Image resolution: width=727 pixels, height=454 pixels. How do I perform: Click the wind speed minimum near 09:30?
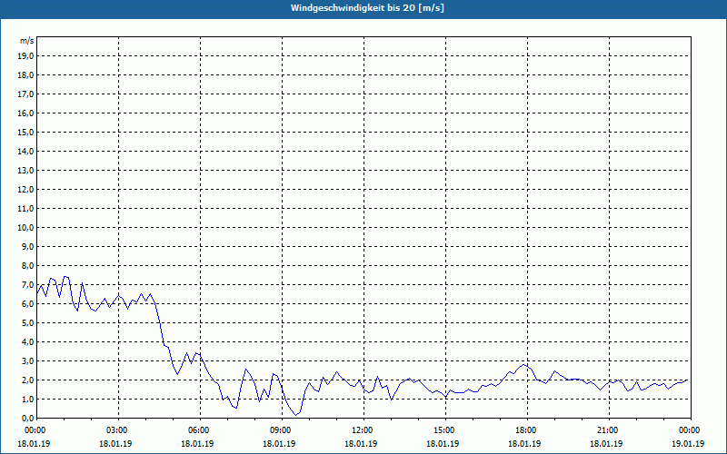296,415
